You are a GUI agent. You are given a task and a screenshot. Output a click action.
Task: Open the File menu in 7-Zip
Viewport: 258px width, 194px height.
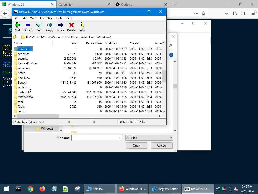click(16, 18)
